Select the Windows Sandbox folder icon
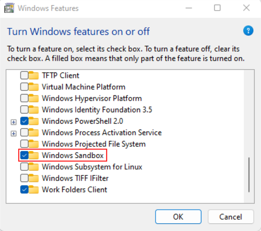 34,155
